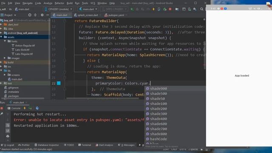Pick shade700 from completion popup
272x153 pixels.
tap(175, 129)
